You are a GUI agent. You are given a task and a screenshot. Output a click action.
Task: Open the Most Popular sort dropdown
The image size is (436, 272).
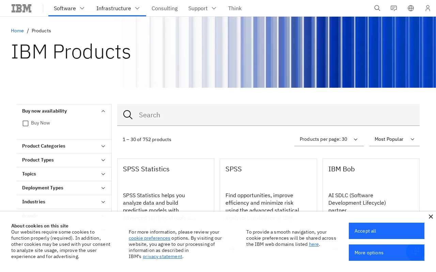tap(394, 139)
